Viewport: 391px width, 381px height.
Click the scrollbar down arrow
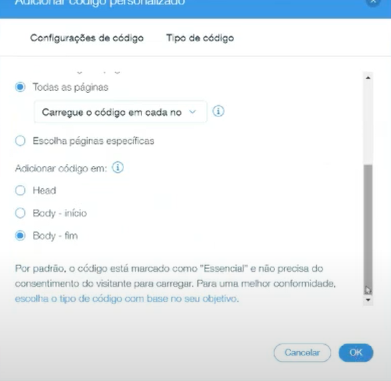[368, 300]
